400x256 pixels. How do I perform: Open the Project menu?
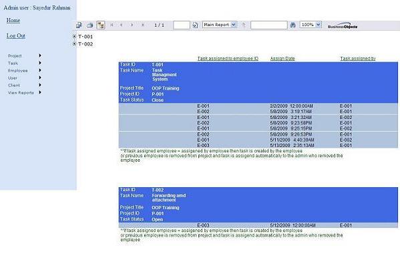[15, 55]
